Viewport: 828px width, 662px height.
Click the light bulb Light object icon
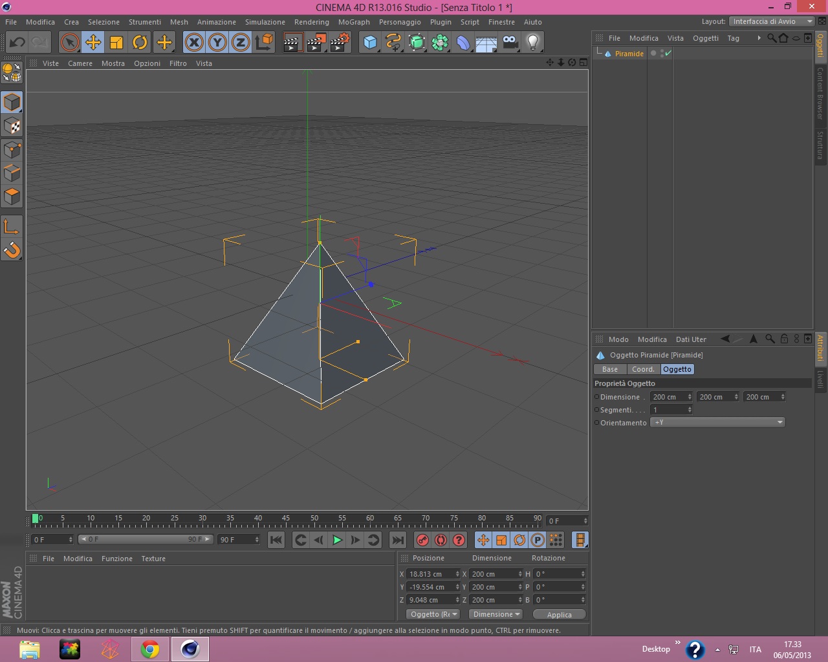tap(532, 43)
